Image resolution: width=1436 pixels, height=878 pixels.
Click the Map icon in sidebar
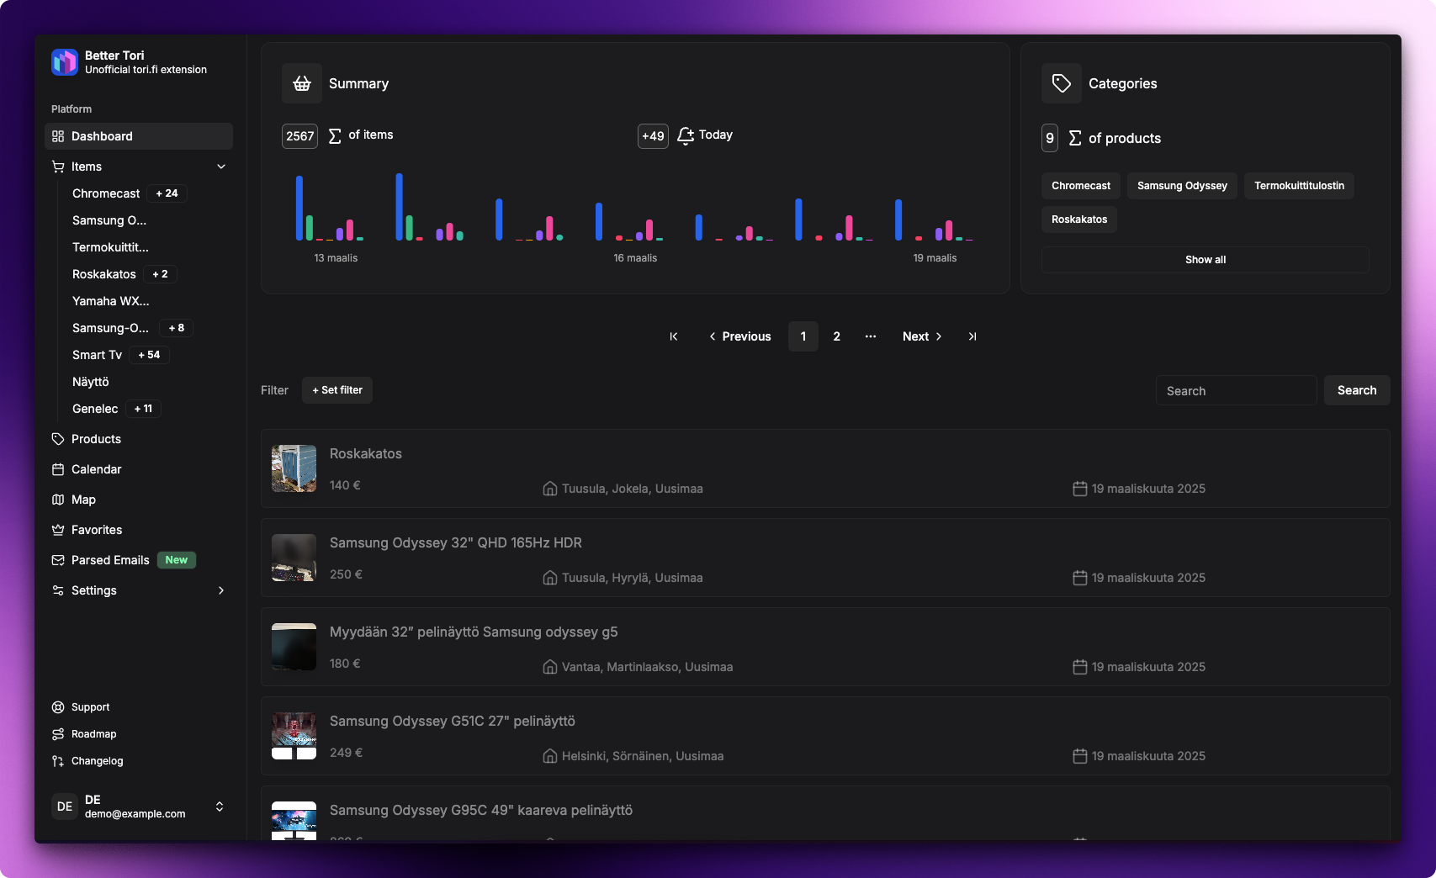(x=58, y=500)
